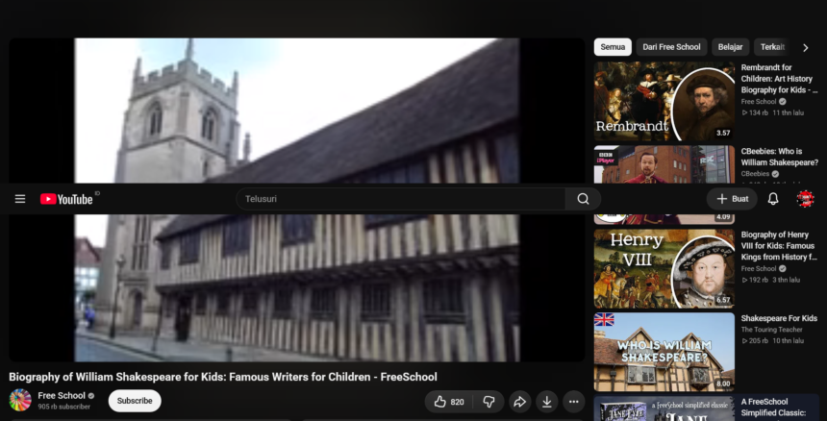Open the Buat create menu
This screenshot has width=827, height=421.
732,199
